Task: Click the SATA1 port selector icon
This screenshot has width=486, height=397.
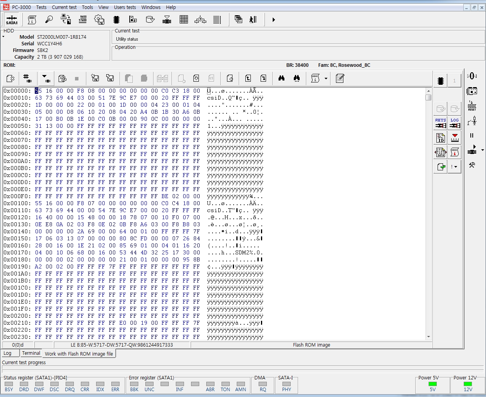Action: click(x=12, y=20)
